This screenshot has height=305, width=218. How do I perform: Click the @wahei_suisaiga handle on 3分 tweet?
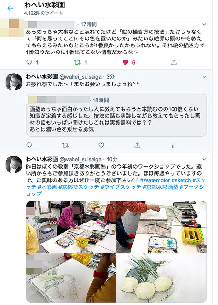pos(80,77)
